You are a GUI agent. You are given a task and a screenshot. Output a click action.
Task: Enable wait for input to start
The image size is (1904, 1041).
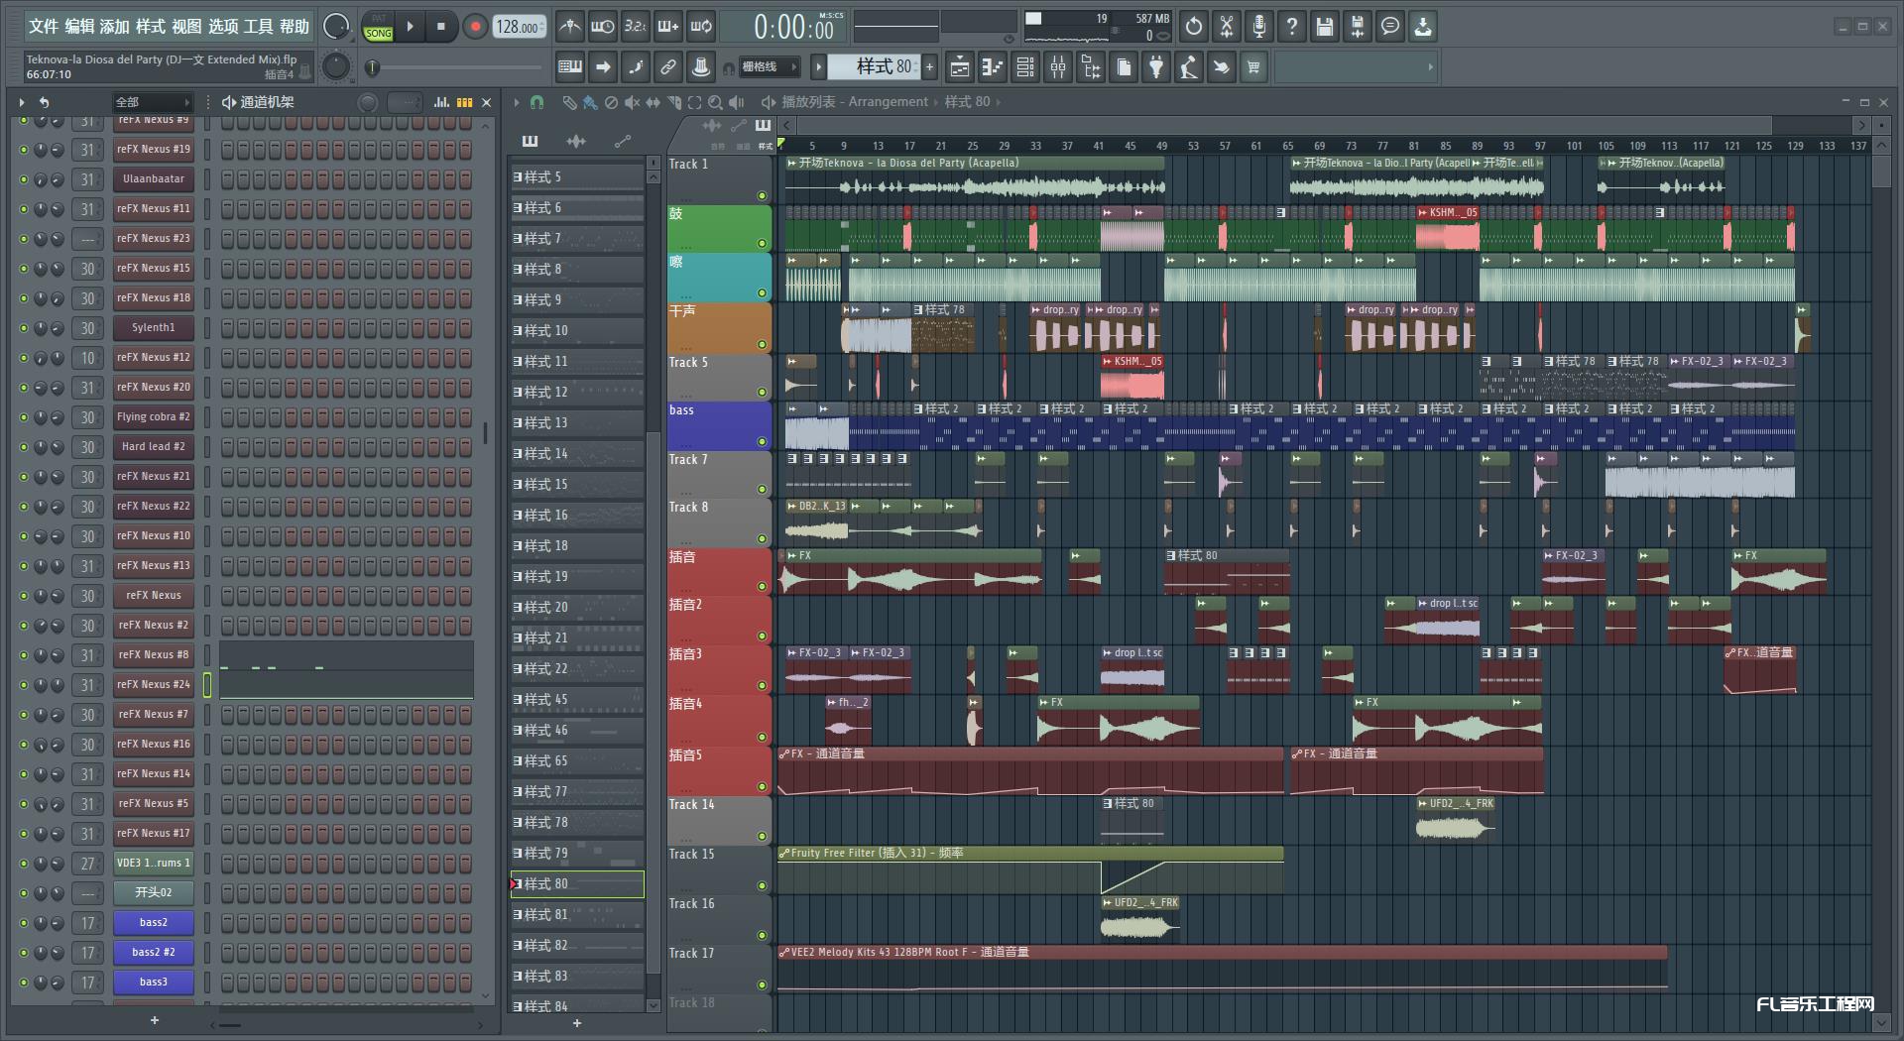pos(602,27)
